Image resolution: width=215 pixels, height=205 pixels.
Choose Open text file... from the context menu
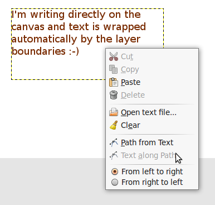(149, 112)
